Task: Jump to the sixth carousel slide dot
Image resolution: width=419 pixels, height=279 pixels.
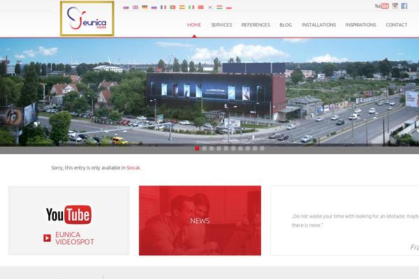Action: click(x=233, y=149)
